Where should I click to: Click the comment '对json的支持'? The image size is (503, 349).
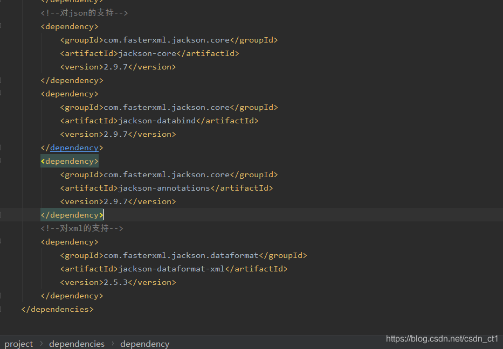click(x=84, y=13)
